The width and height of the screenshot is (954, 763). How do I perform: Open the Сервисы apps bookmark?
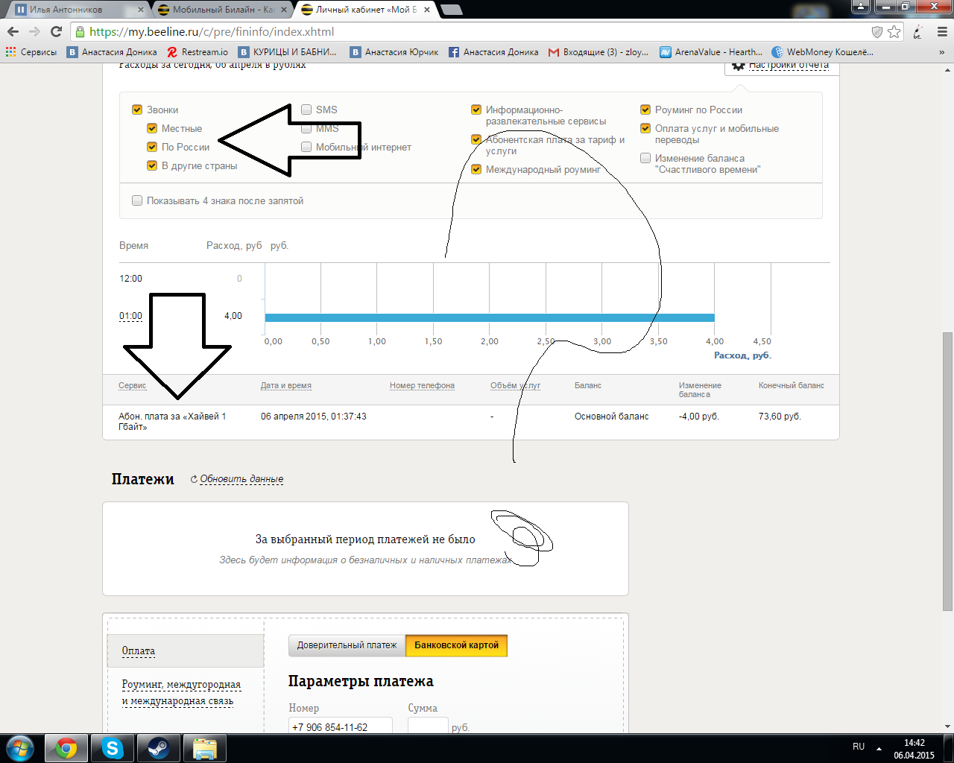31,52
